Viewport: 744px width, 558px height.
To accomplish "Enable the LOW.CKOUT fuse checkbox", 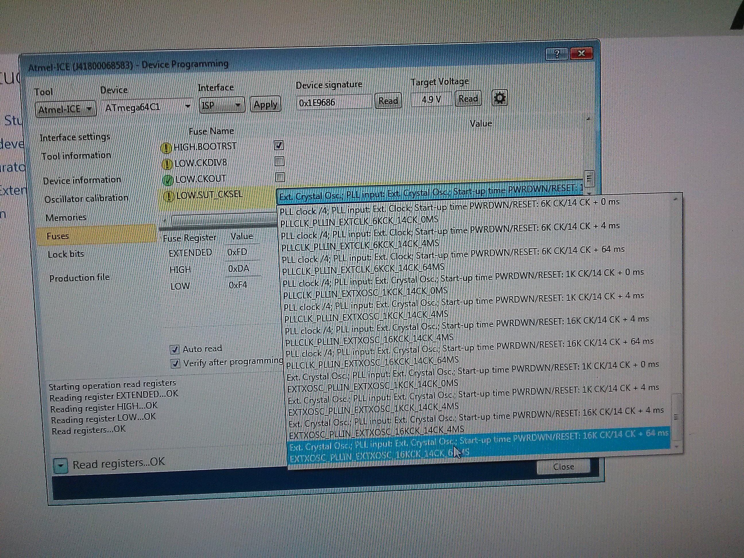I will point(280,177).
